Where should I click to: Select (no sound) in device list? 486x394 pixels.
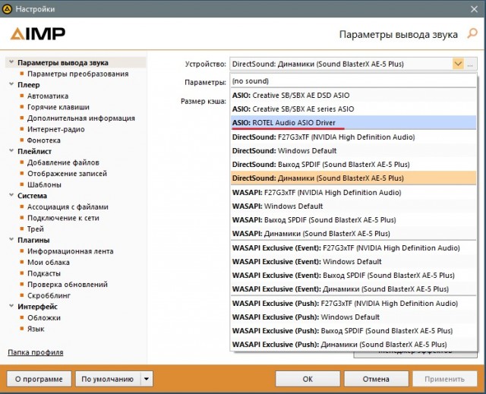pyautogui.click(x=353, y=81)
